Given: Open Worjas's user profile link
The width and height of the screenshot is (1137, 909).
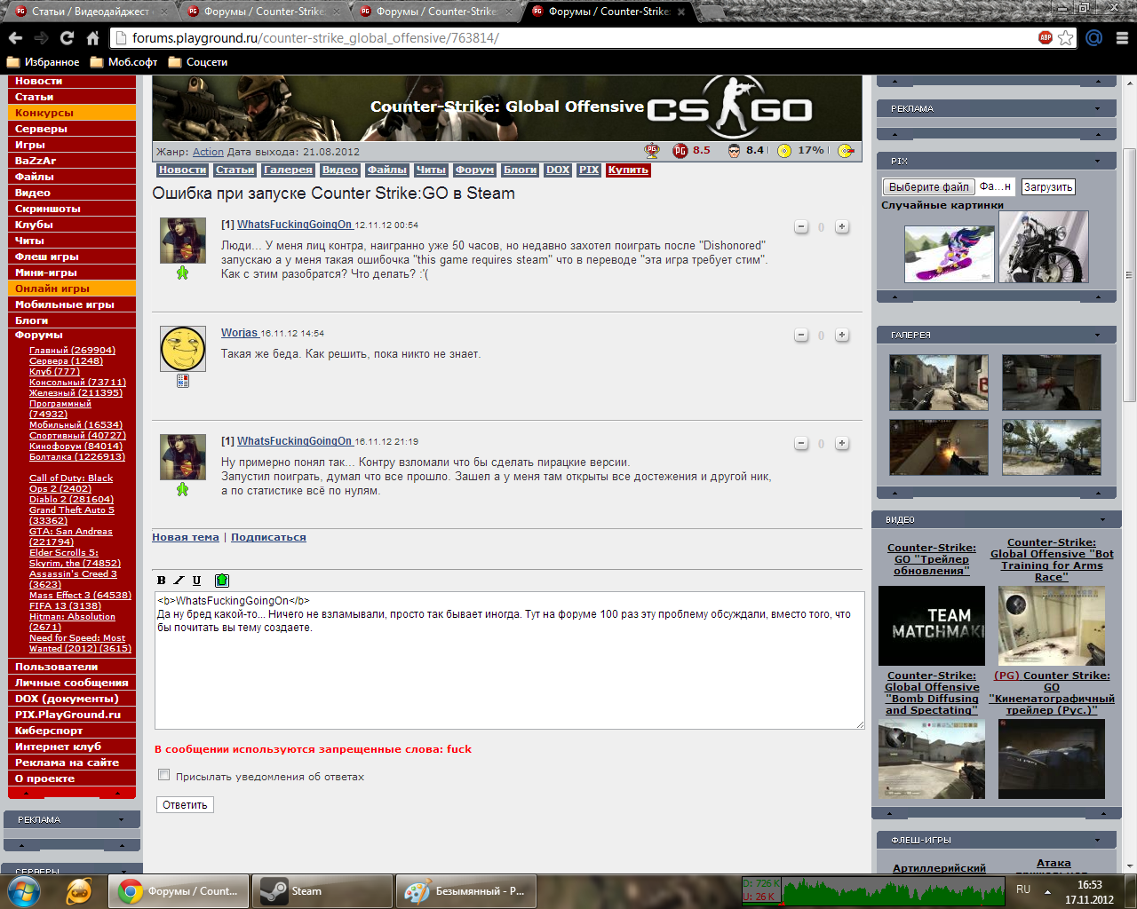Looking at the screenshot, I should click(240, 333).
